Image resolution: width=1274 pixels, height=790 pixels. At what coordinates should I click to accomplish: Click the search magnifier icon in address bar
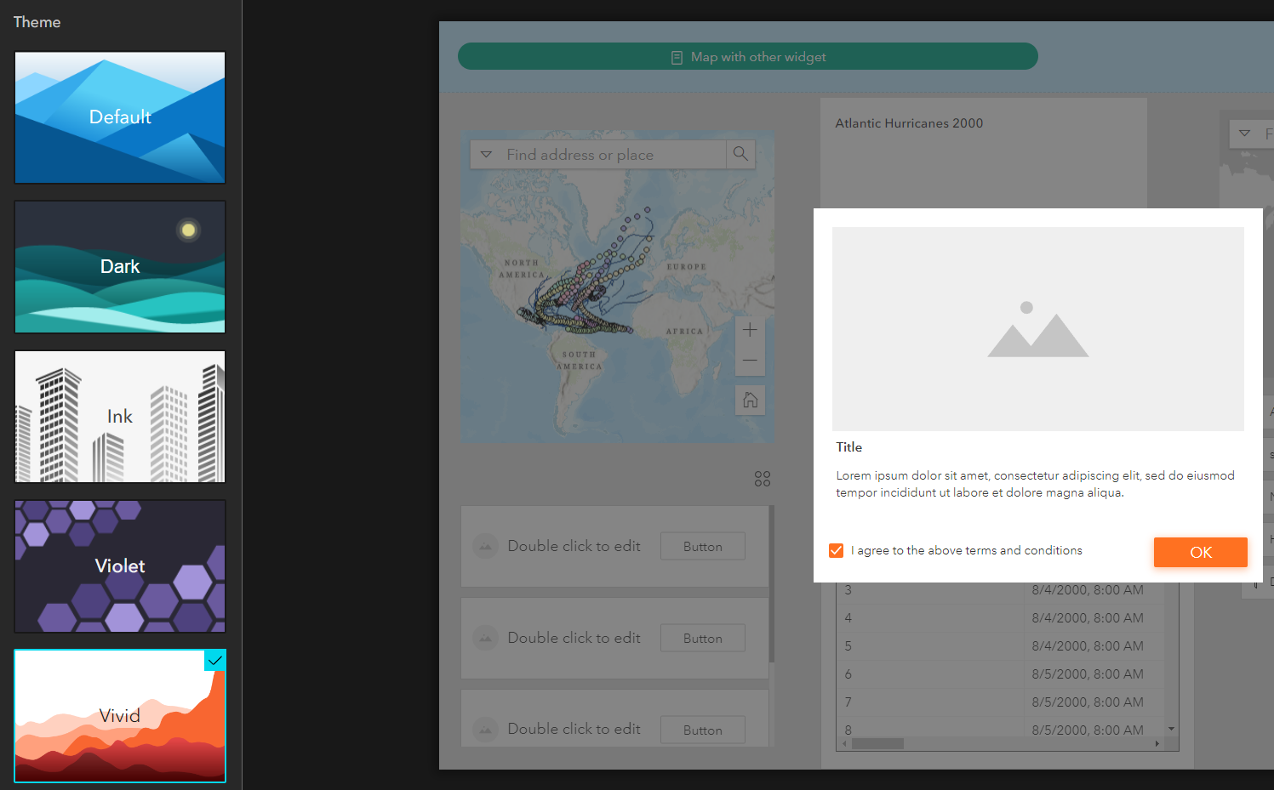coord(740,154)
